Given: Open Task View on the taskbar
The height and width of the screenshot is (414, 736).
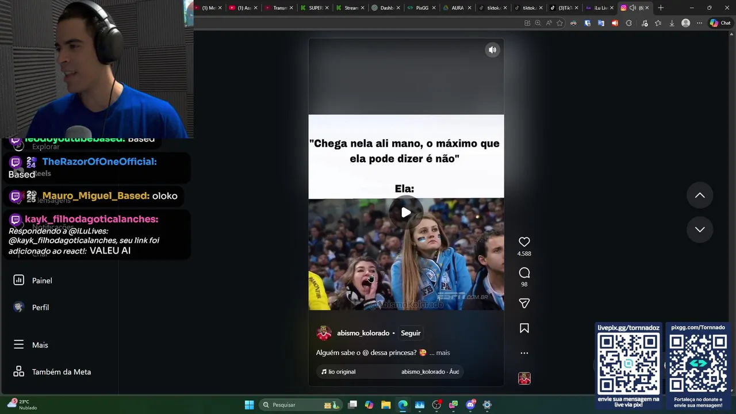Looking at the screenshot, I should tap(352, 405).
